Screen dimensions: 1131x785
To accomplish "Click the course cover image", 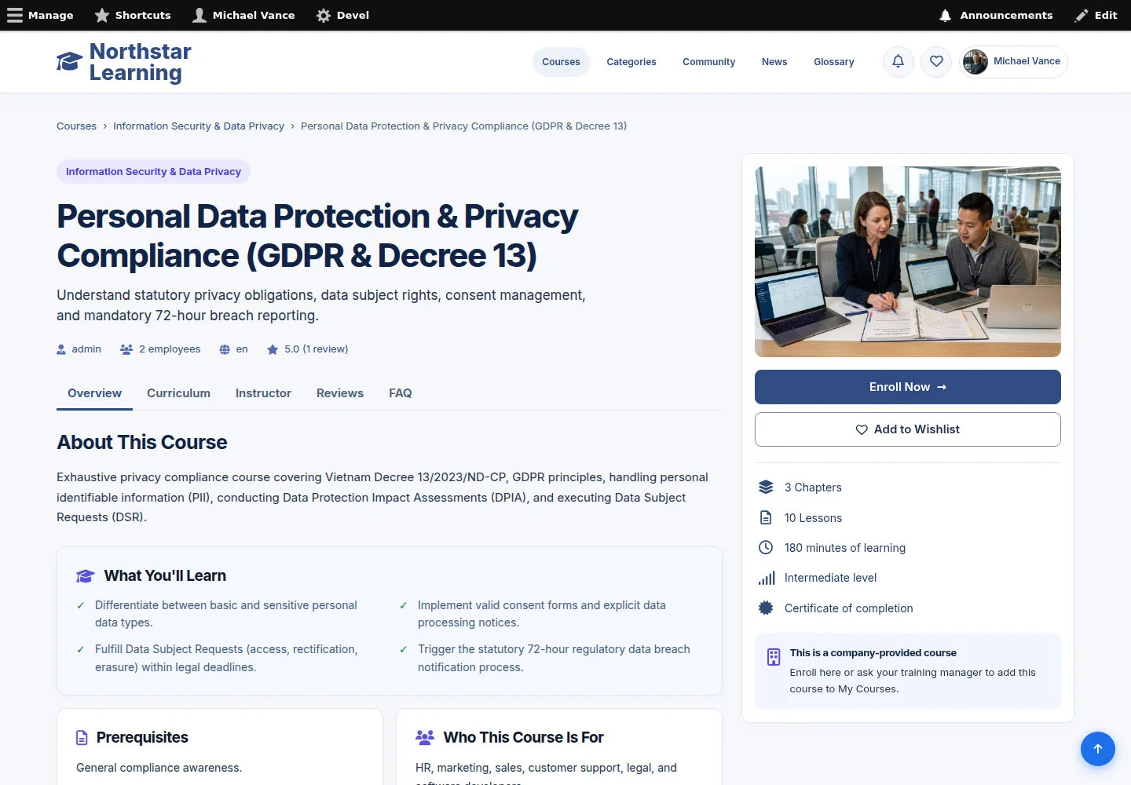I will (x=908, y=261).
